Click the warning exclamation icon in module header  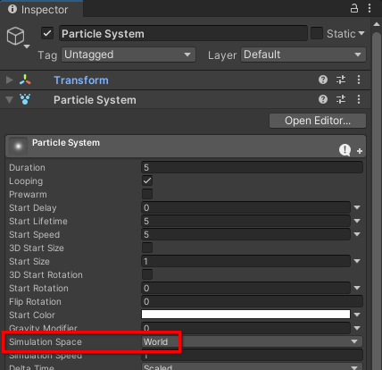coord(345,150)
